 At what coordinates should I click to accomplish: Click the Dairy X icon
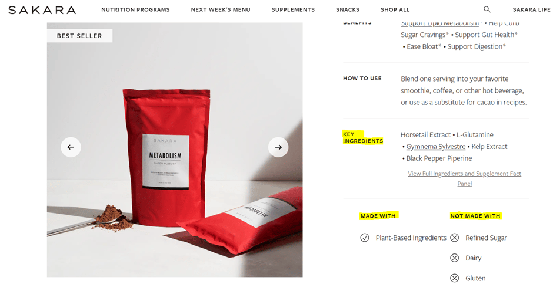click(455, 258)
